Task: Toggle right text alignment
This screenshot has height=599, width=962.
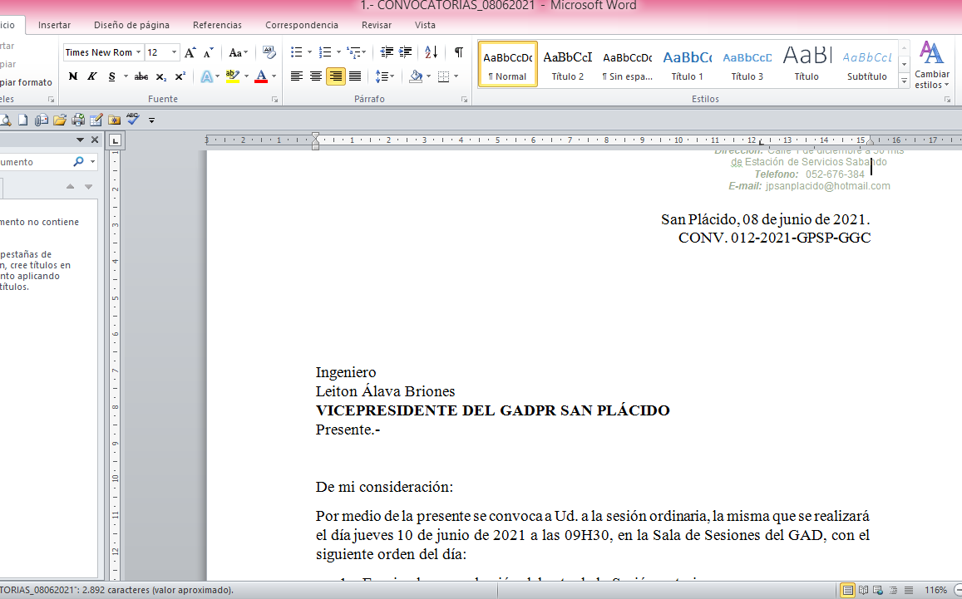Action: [x=335, y=76]
